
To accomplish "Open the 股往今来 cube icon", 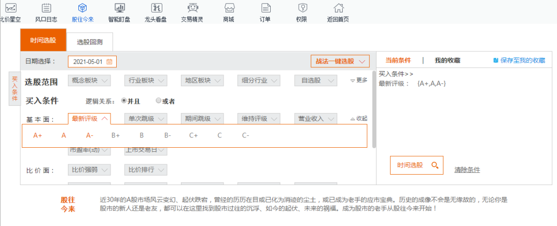I will 83,7.
